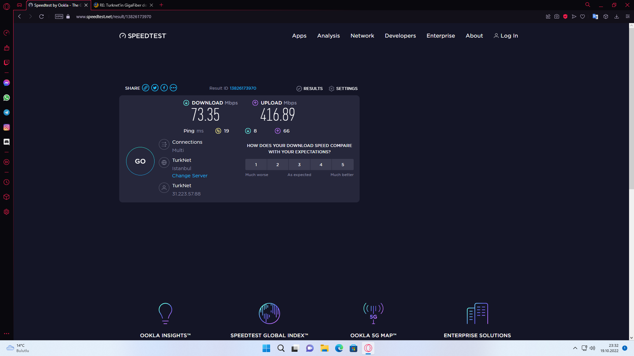Open the About menu
This screenshot has width=634, height=356.
tap(474, 36)
